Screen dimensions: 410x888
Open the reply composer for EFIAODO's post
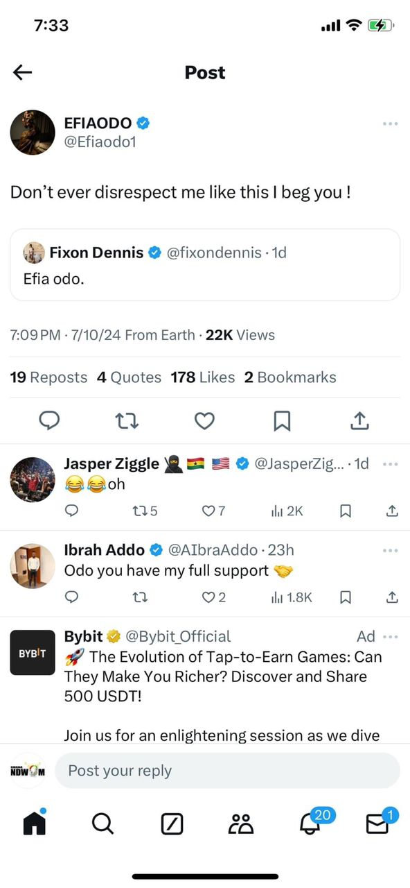(49, 420)
